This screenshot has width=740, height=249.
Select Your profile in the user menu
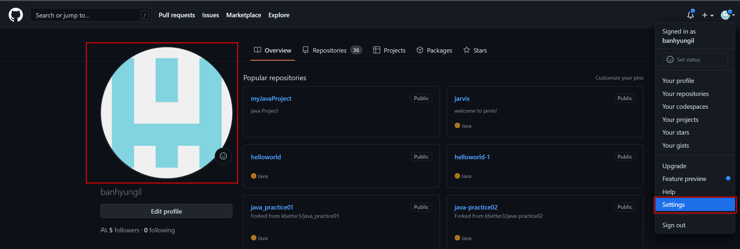[x=695, y=81]
